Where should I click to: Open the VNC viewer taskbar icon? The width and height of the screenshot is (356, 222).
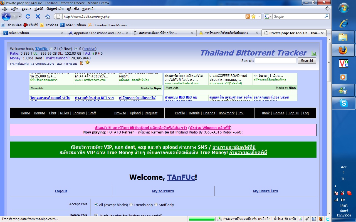tap(344, 64)
